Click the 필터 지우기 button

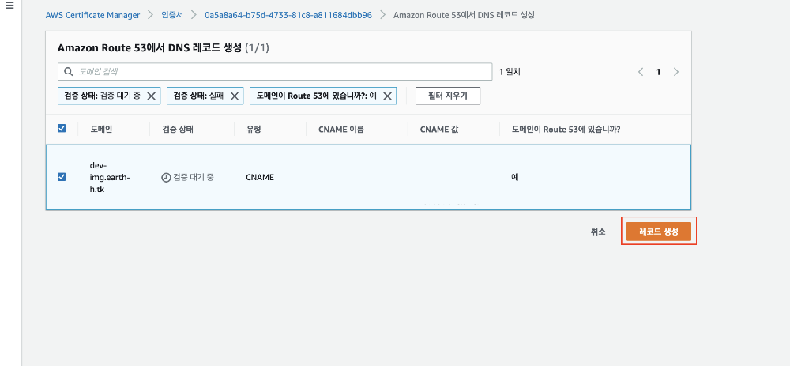[447, 96]
